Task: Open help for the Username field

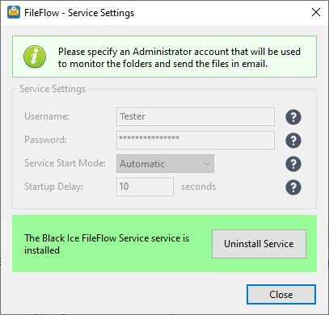Action: click(x=293, y=117)
